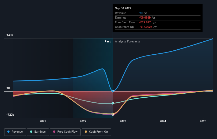This screenshot has width=217, height=139.
Task: Select the 2021 axis label
Action: pos(43,121)
